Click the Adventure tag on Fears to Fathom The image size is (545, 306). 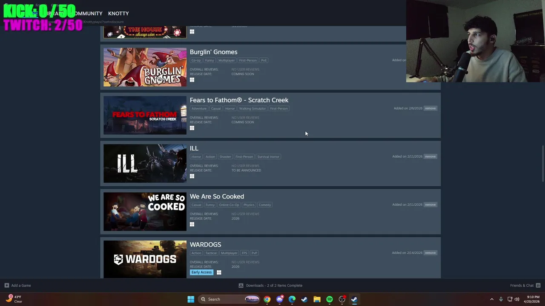199,108
